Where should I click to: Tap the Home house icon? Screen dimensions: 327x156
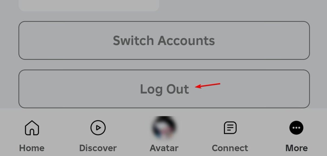(x=32, y=127)
